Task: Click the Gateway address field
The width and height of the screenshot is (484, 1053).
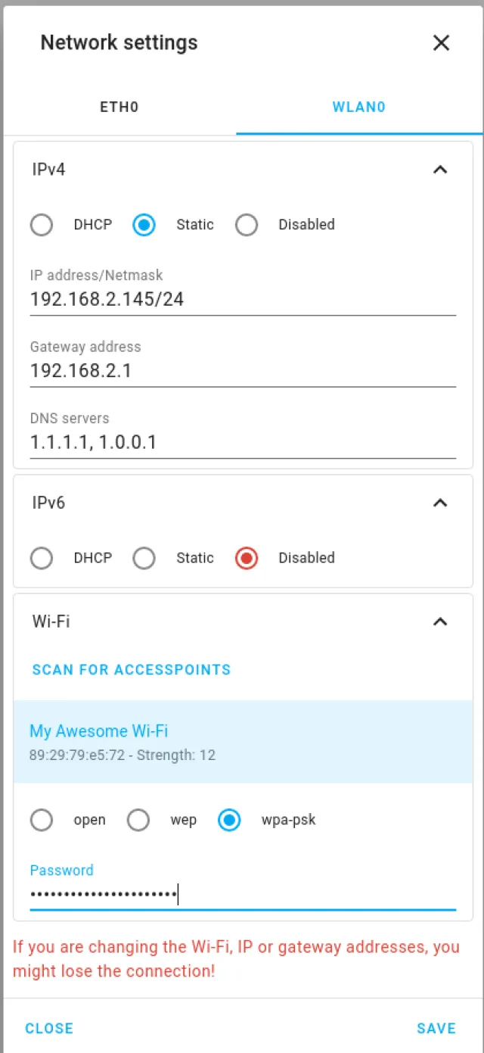Action: coord(242,371)
